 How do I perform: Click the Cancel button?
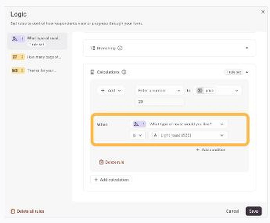pos(232,211)
